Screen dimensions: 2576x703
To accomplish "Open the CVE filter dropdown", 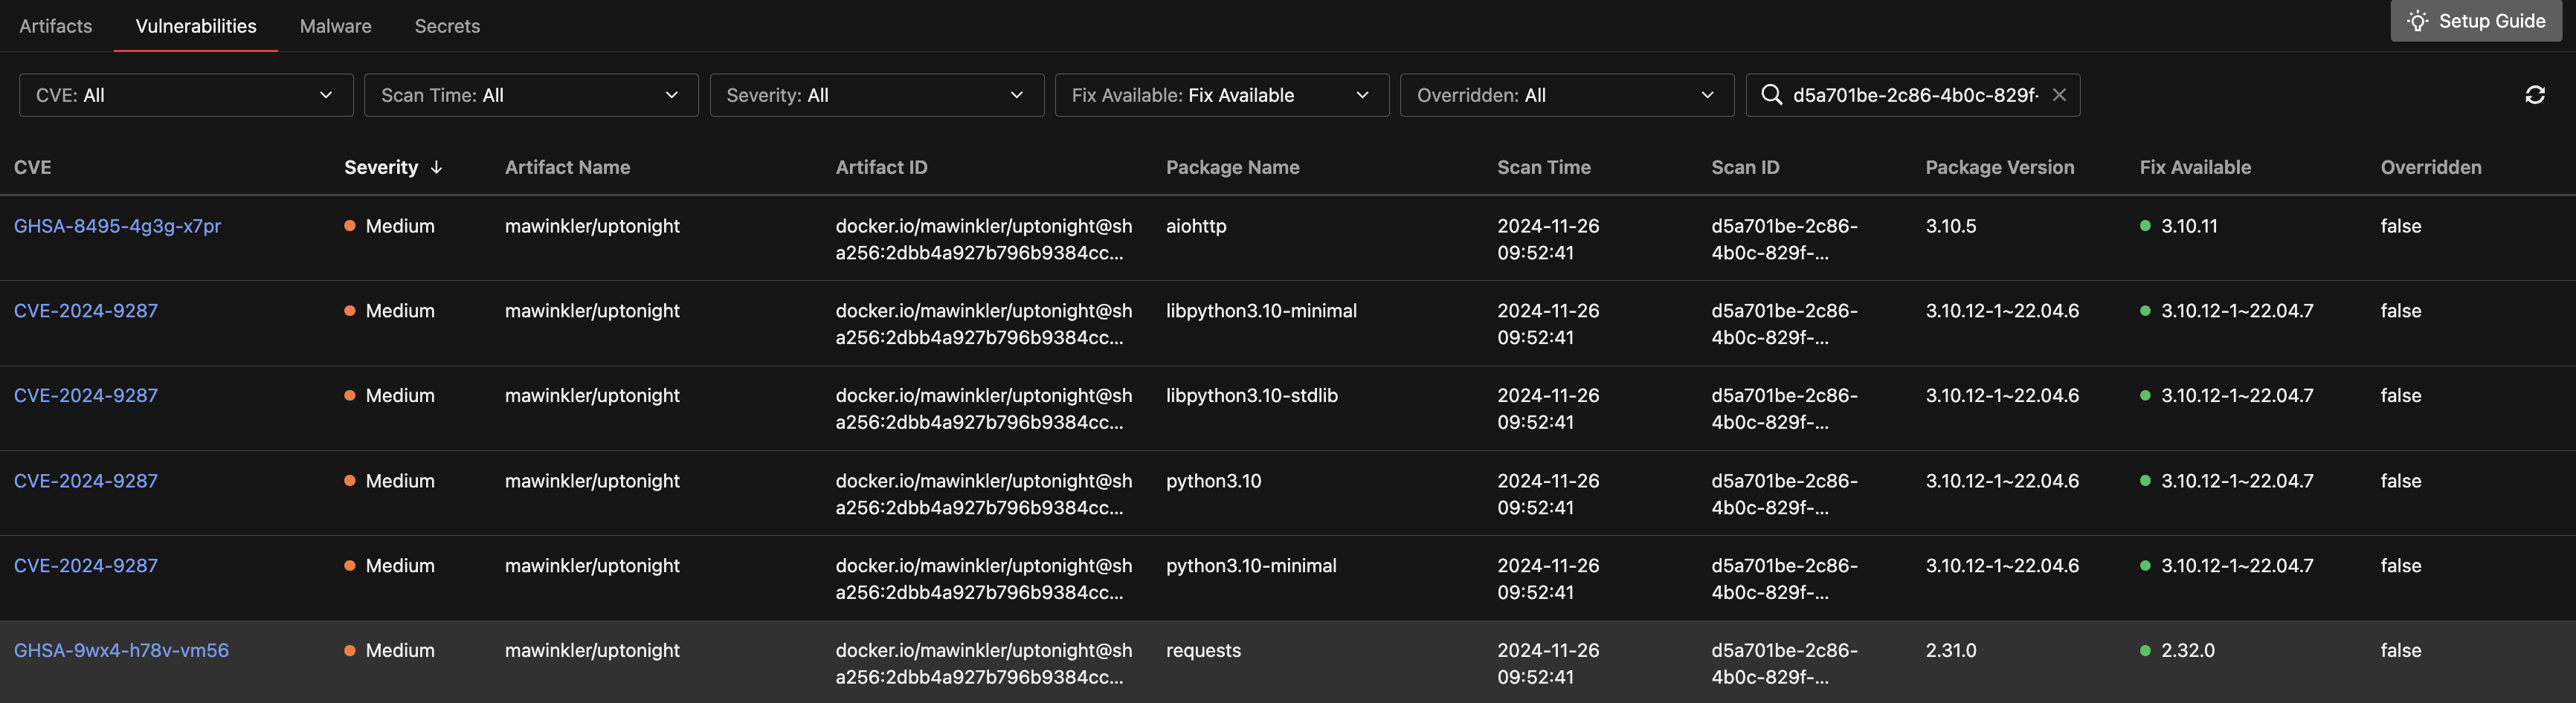I will click(186, 95).
